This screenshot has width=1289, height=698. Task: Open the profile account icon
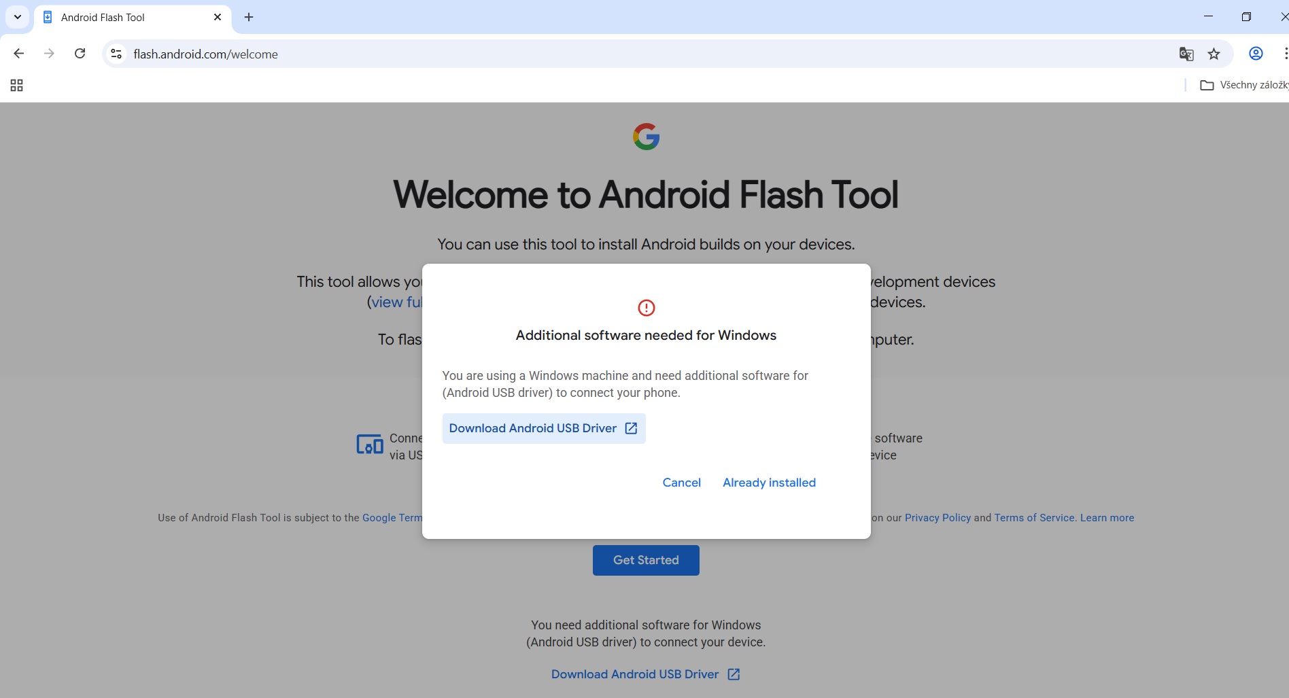1256,54
